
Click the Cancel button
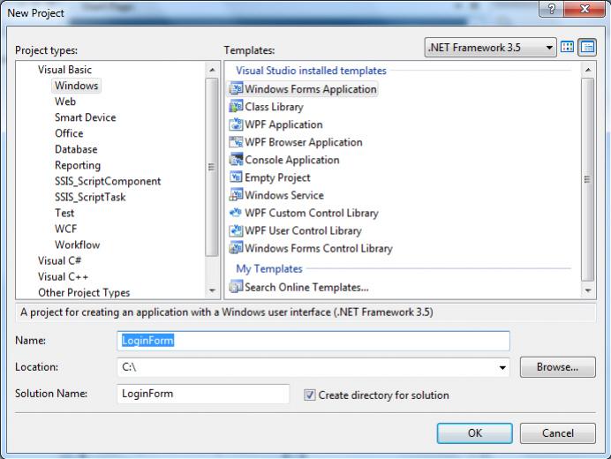pos(558,433)
